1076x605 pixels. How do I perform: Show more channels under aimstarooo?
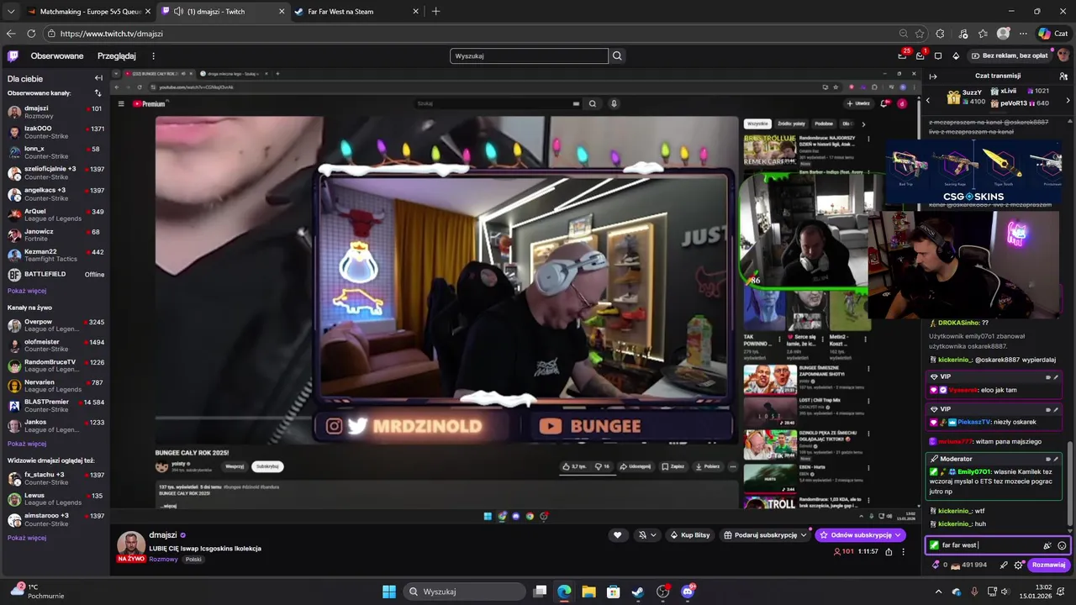[27, 538]
